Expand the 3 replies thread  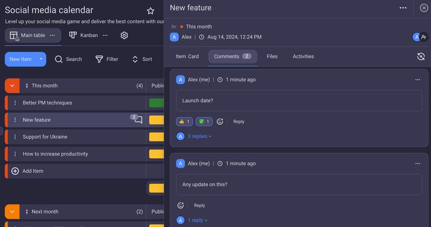pos(199,136)
